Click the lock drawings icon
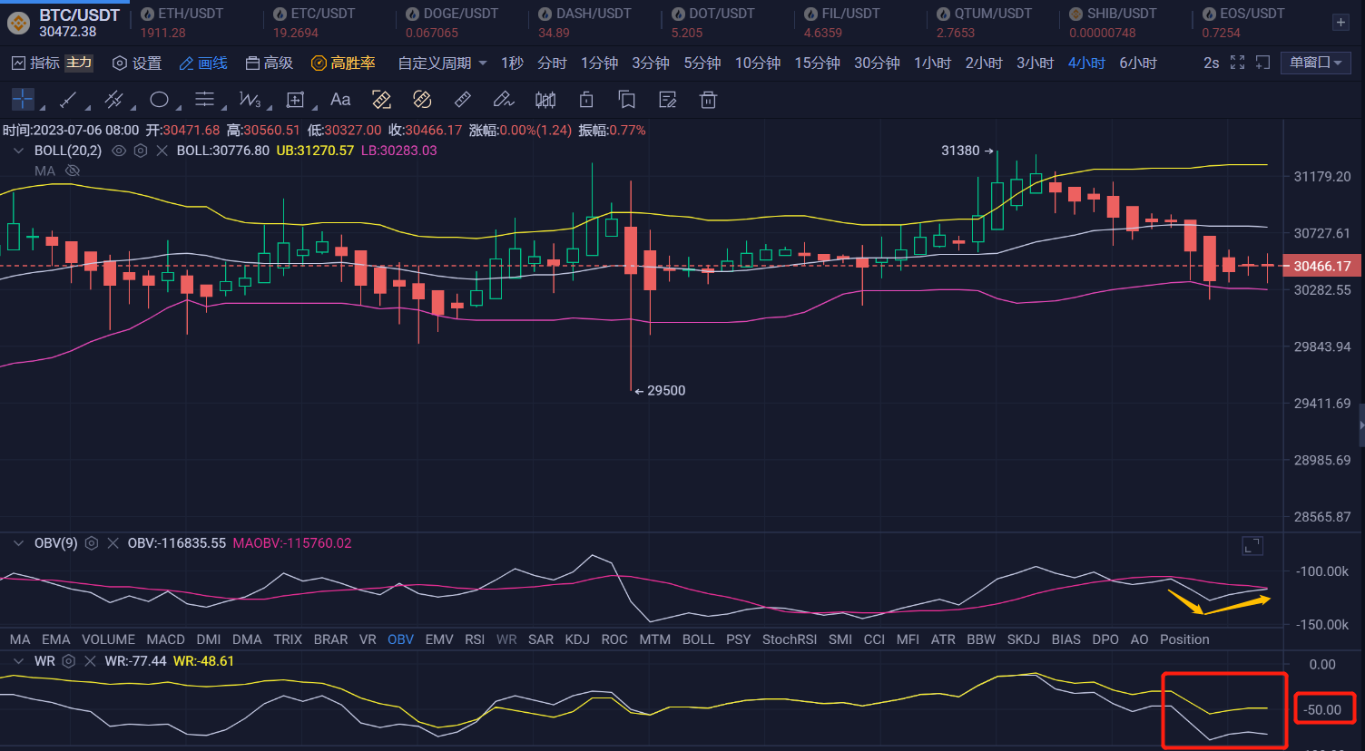Image resolution: width=1365 pixels, height=751 pixels. click(x=586, y=100)
